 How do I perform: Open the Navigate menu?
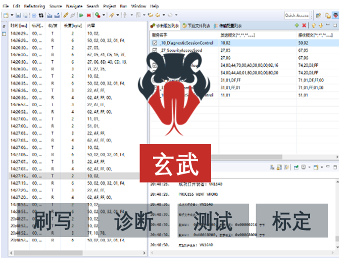74,6
